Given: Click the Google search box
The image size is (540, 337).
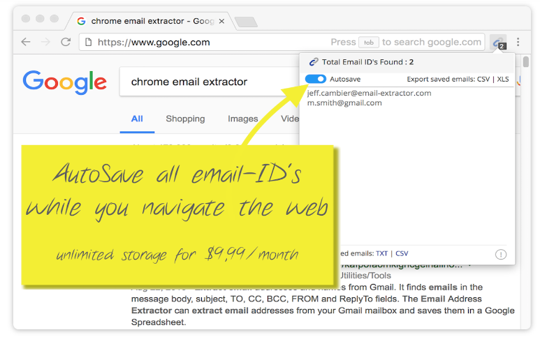Looking at the screenshot, I should coord(209,82).
